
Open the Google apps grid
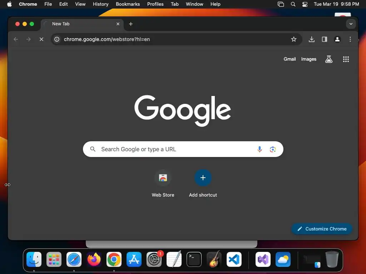coord(346,59)
